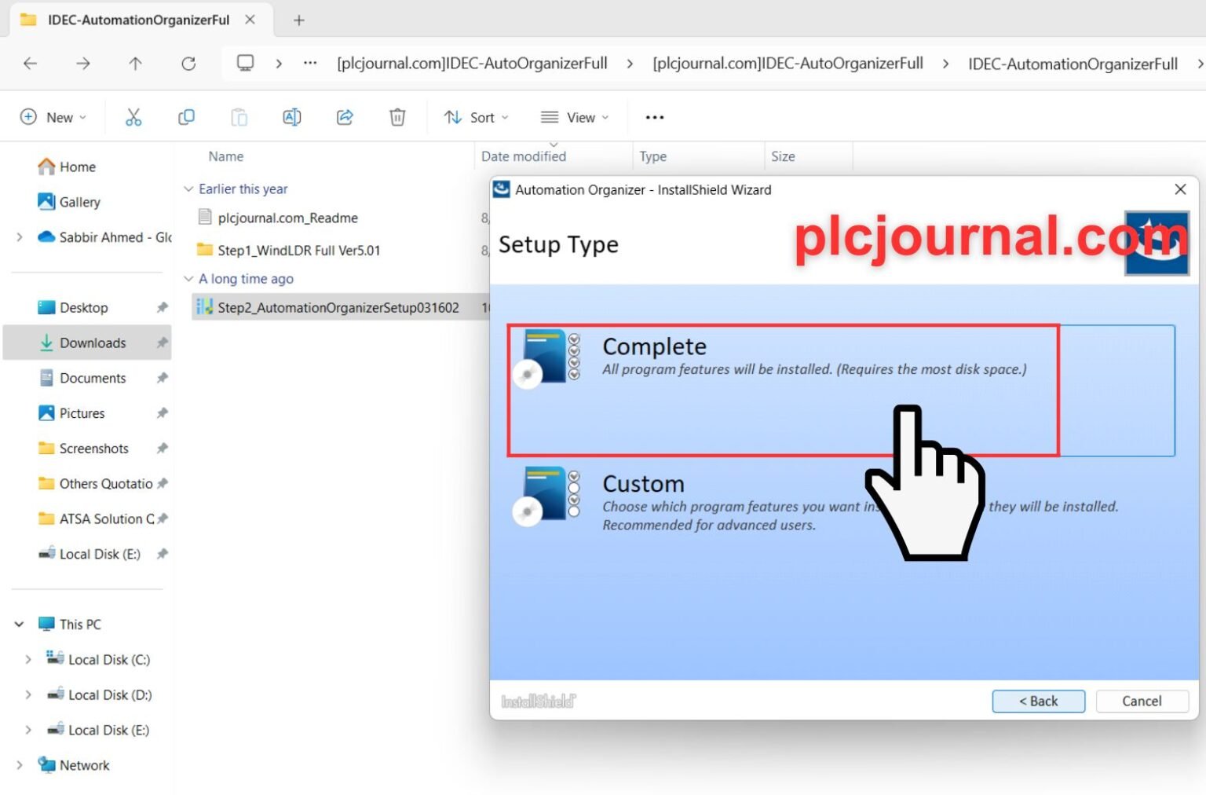Open the View dropdown
Viewport: 1206px width, 795px height.
point(574,116)
